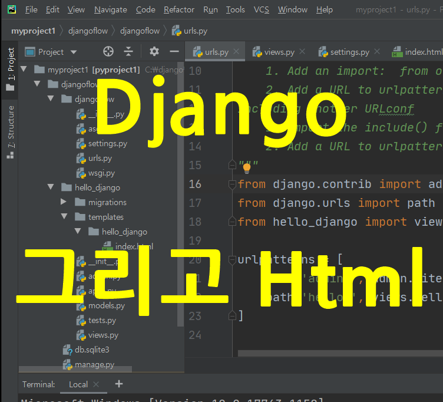
Task: Click urls.py in the breadcrumb bar
Action: [190, 31]
